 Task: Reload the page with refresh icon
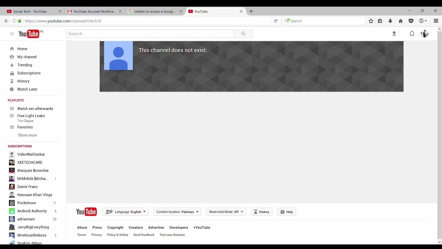click(x=276, y=21)
